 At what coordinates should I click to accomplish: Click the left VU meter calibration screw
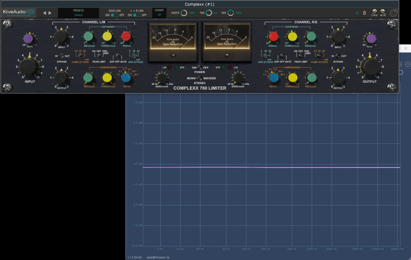(173, 56)
